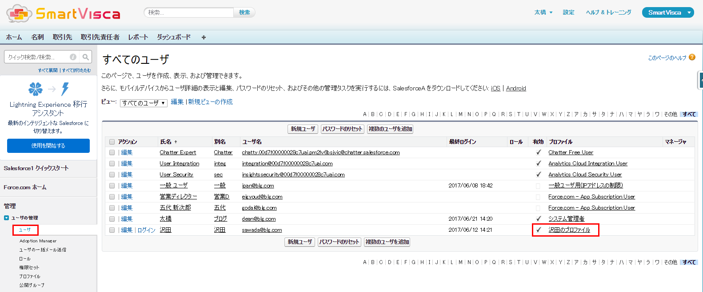Click the 使用を開始する button

point(48,145)
